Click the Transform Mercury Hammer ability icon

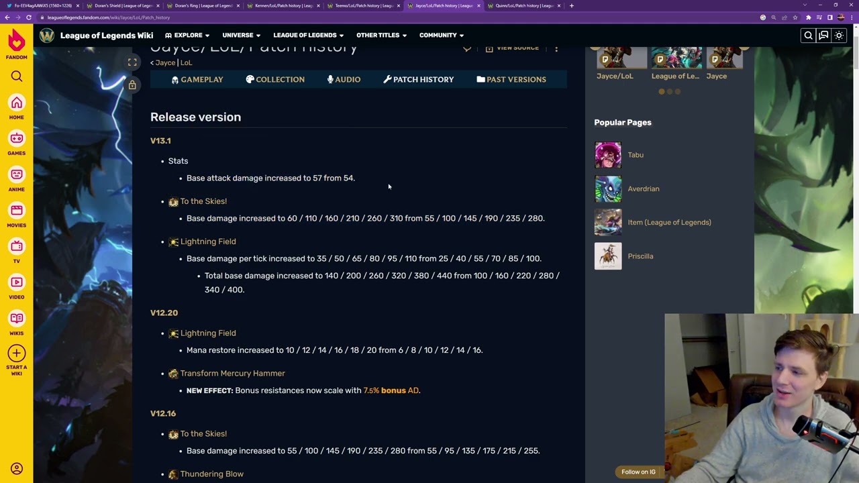(x=173, y=374)
